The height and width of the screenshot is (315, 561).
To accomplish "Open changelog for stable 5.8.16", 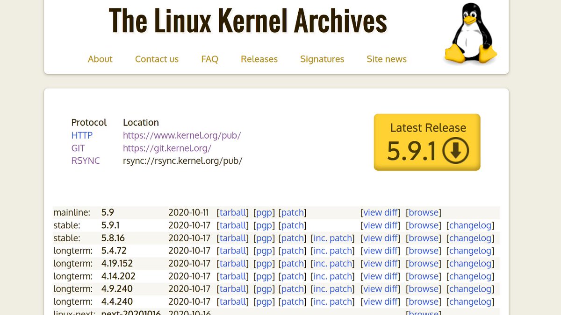I will (x=470, y=238).
